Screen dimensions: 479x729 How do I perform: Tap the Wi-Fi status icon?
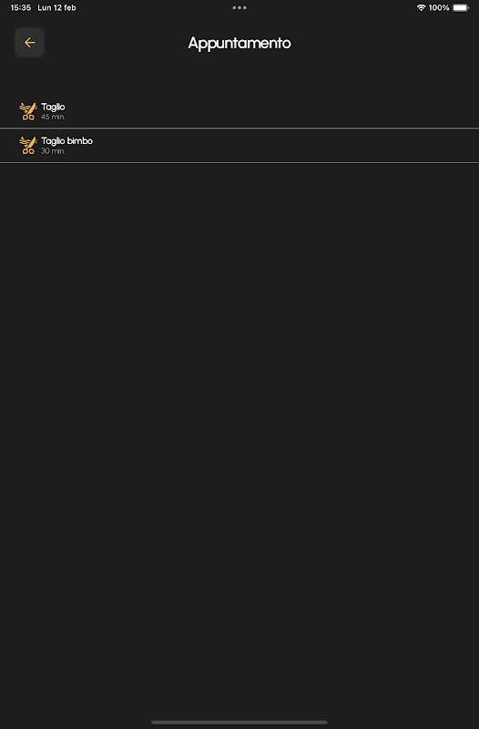[x=421, y=7]
